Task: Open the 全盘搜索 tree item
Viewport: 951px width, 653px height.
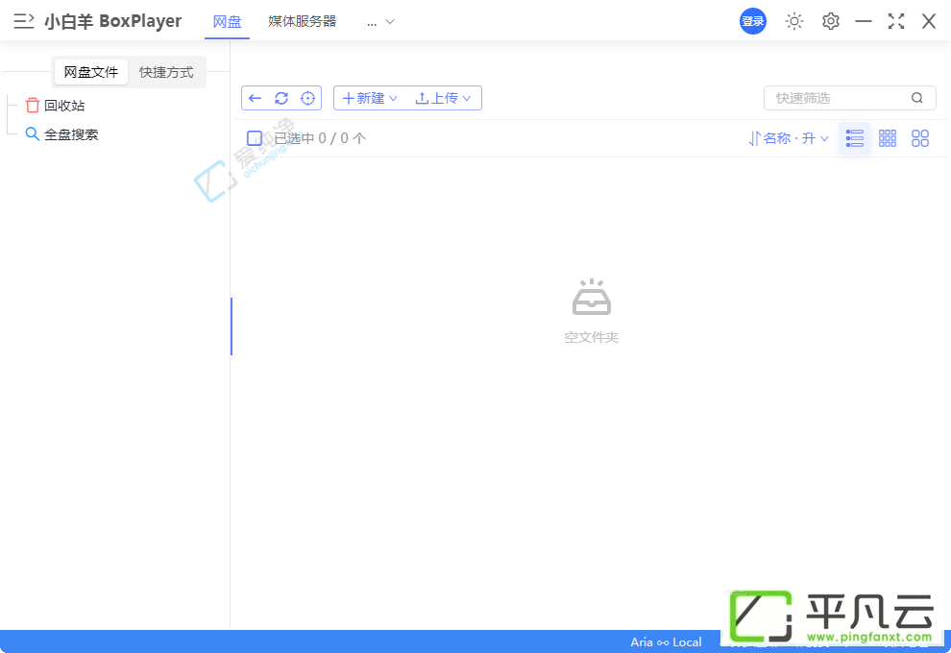Action: click(x=61, y=134)
